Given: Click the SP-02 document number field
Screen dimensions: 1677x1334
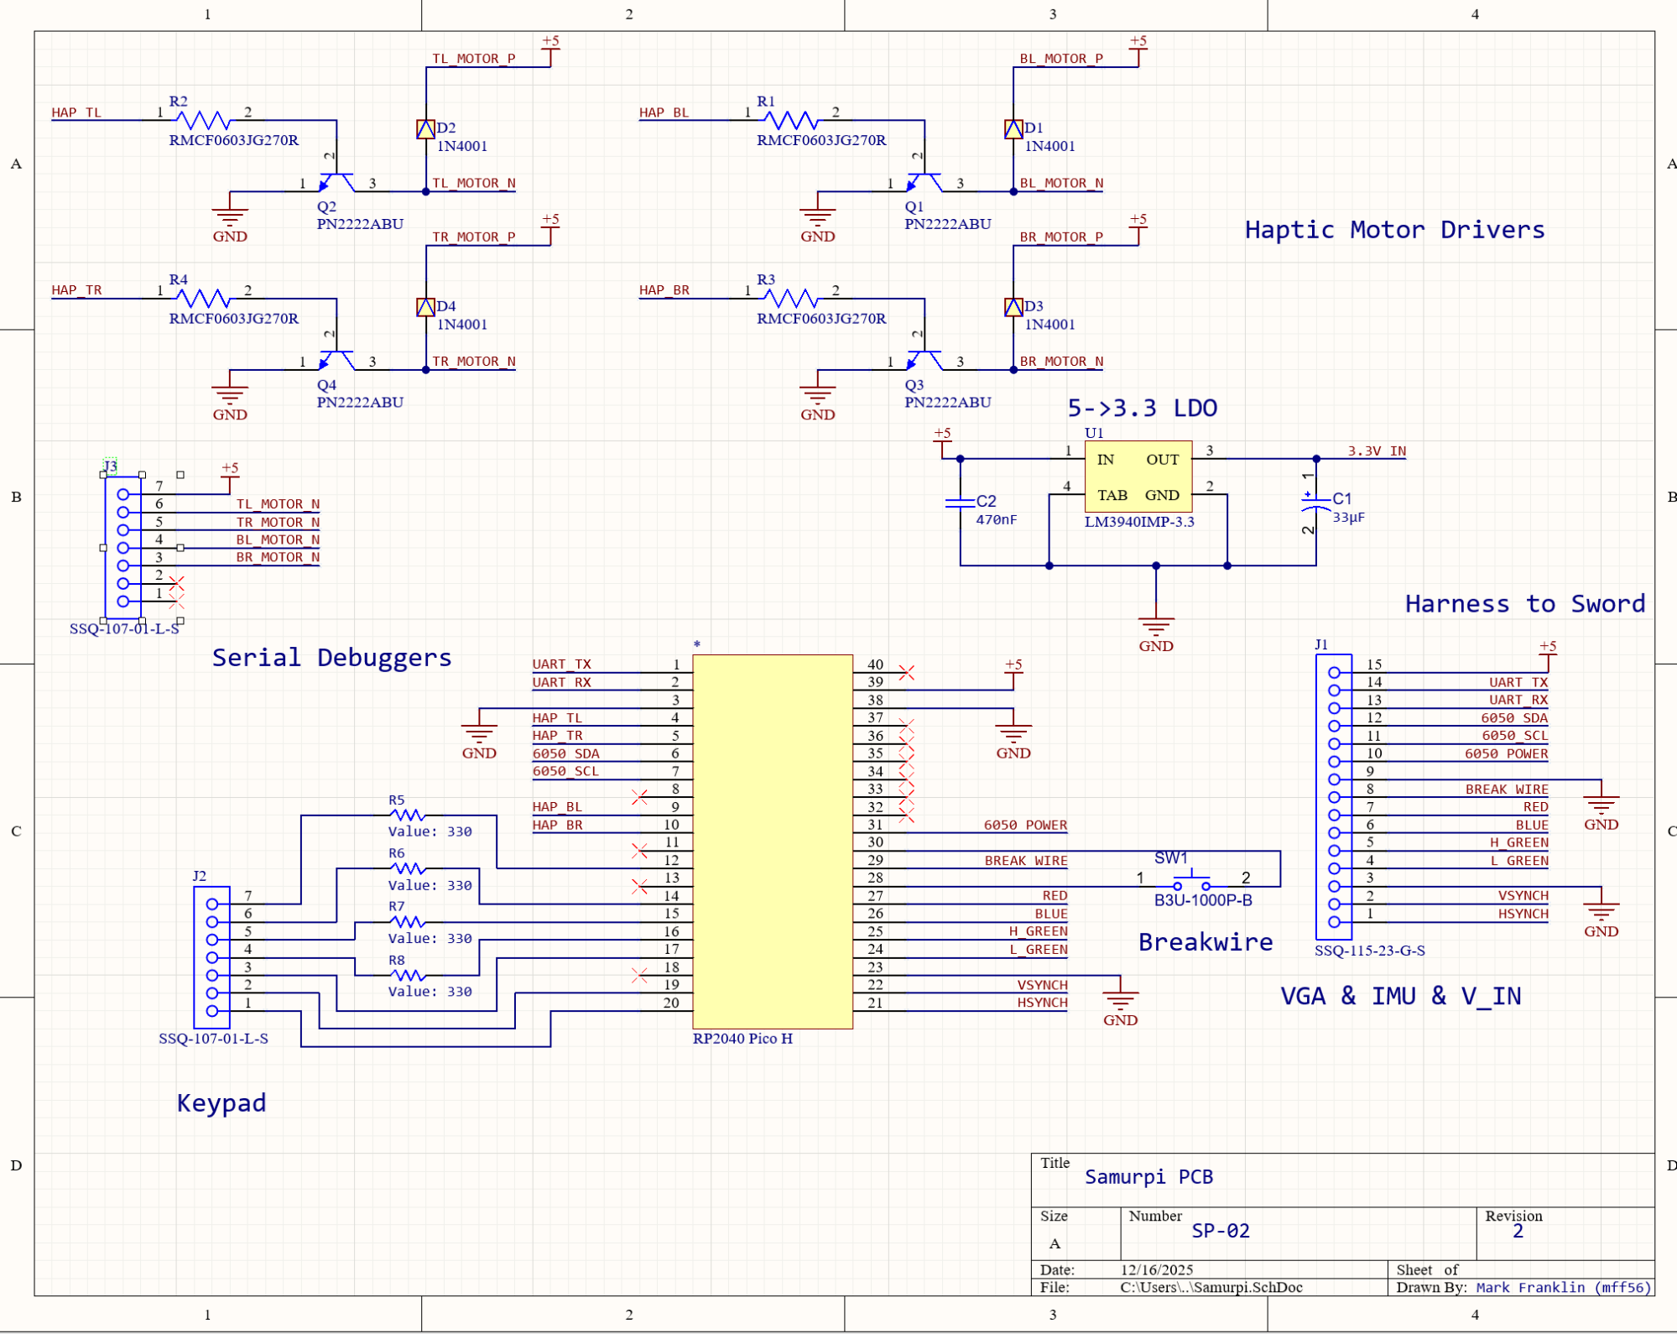Looking at the screenshot, I should click(1220, 1230).
